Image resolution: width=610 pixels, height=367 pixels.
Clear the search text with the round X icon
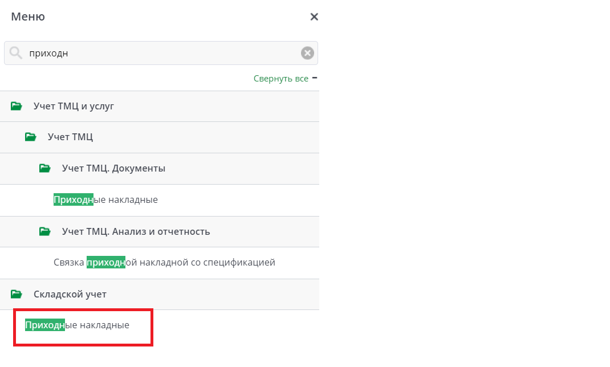(307, 53)
